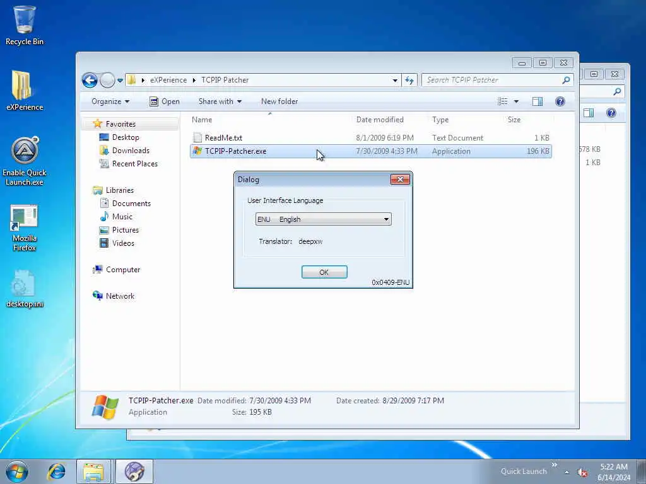Viewport: 646px width, 484px height.
Task: Open recent pages dropdown next to Forward
Action: coord(120,80)
